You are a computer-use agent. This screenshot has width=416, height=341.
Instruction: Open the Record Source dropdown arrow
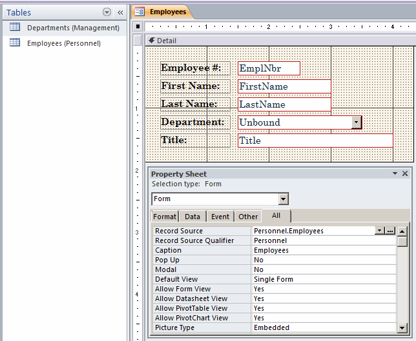[380, 231]
